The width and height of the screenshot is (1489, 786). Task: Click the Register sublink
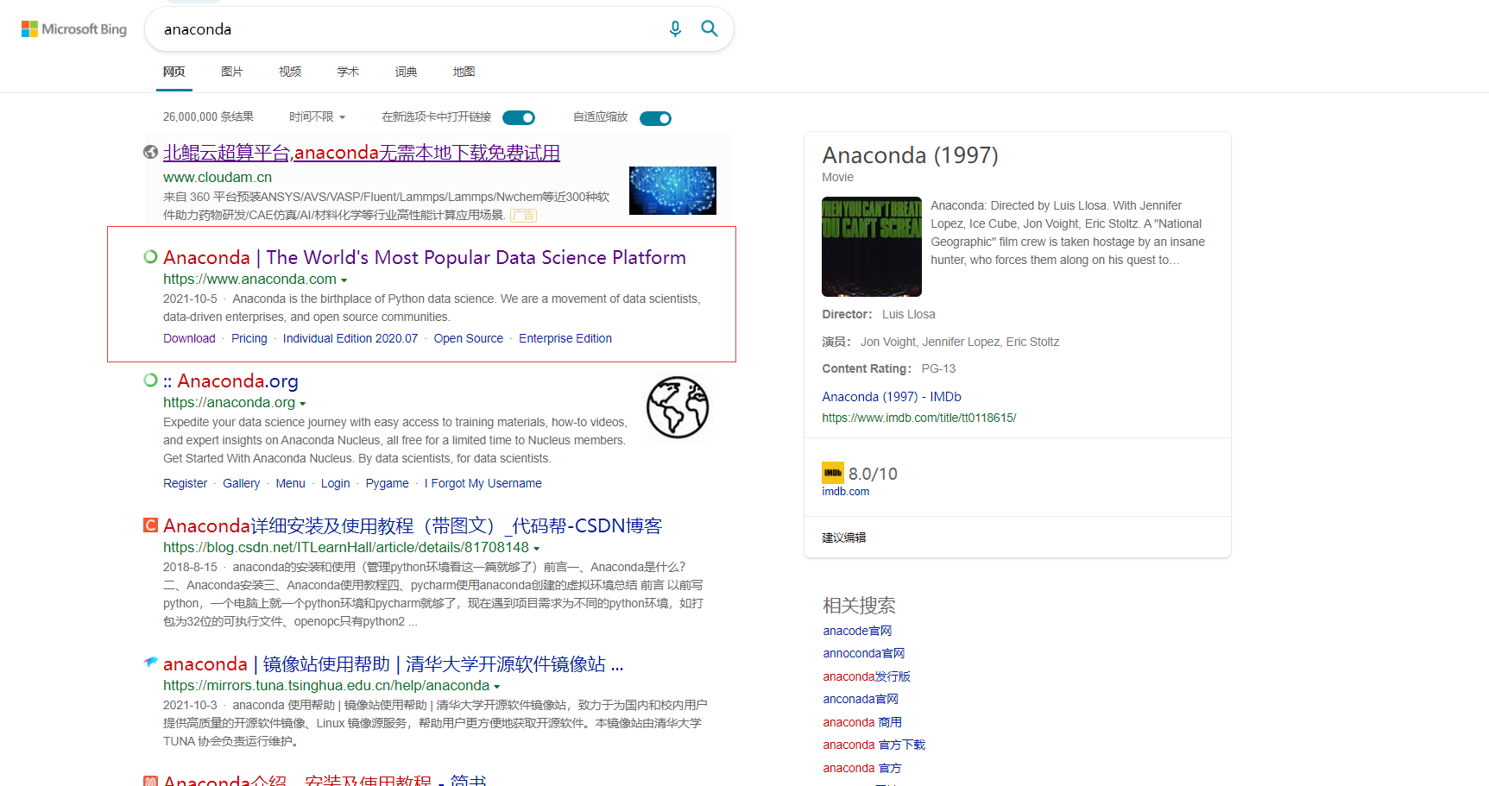[185, 483]
